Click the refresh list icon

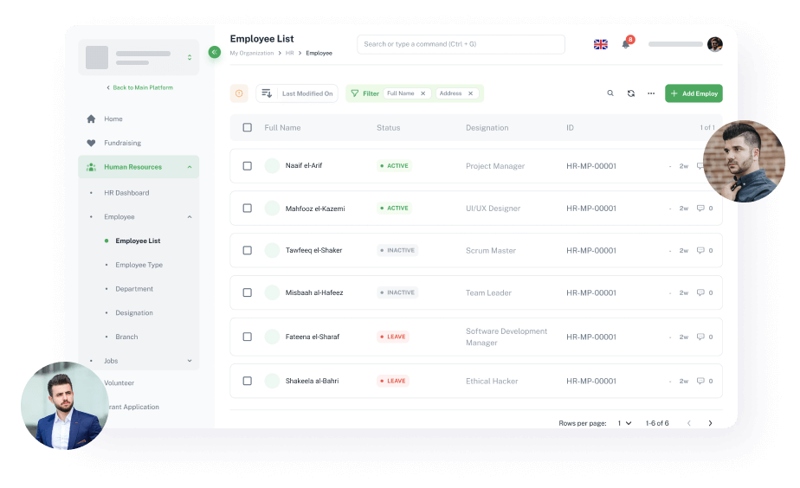click(631, 93)
